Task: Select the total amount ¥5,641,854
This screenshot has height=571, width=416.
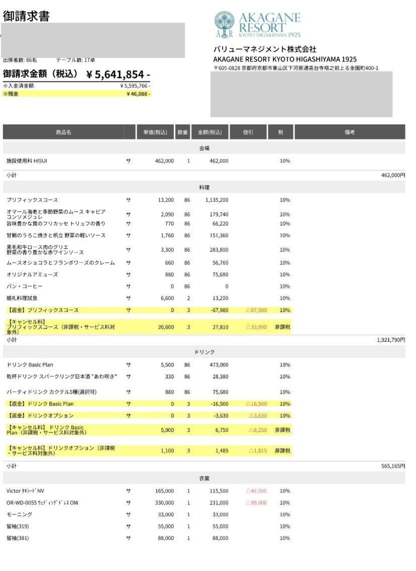Action: coord(118,74)
